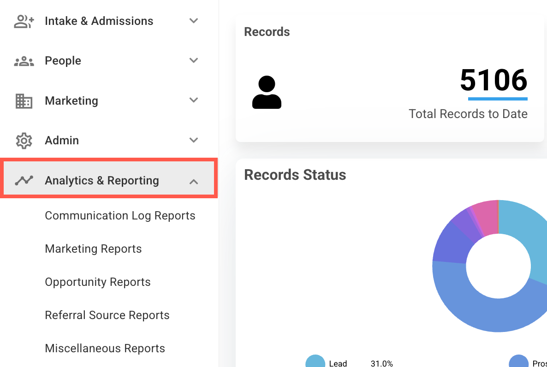547x367 pixels.
Task: Open Referral Source Reports
Action: click(x=107, y=315)
